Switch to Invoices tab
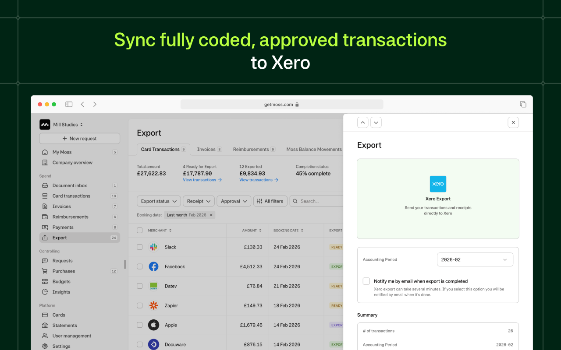Image resolution: width=561 pixels, height=350 pixels. click(x=209, y=149)
